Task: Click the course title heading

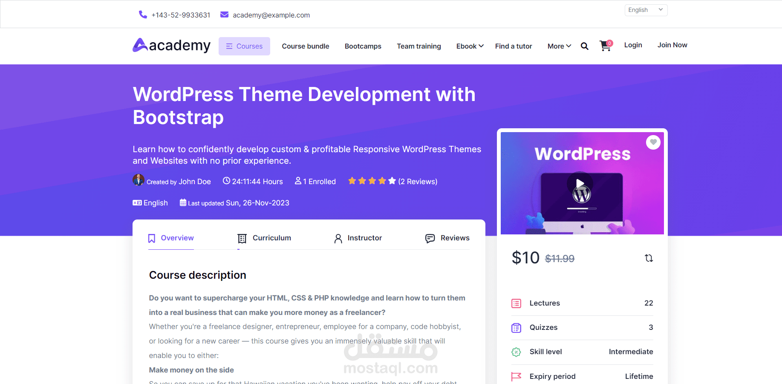Action: [x=304, y=106]
